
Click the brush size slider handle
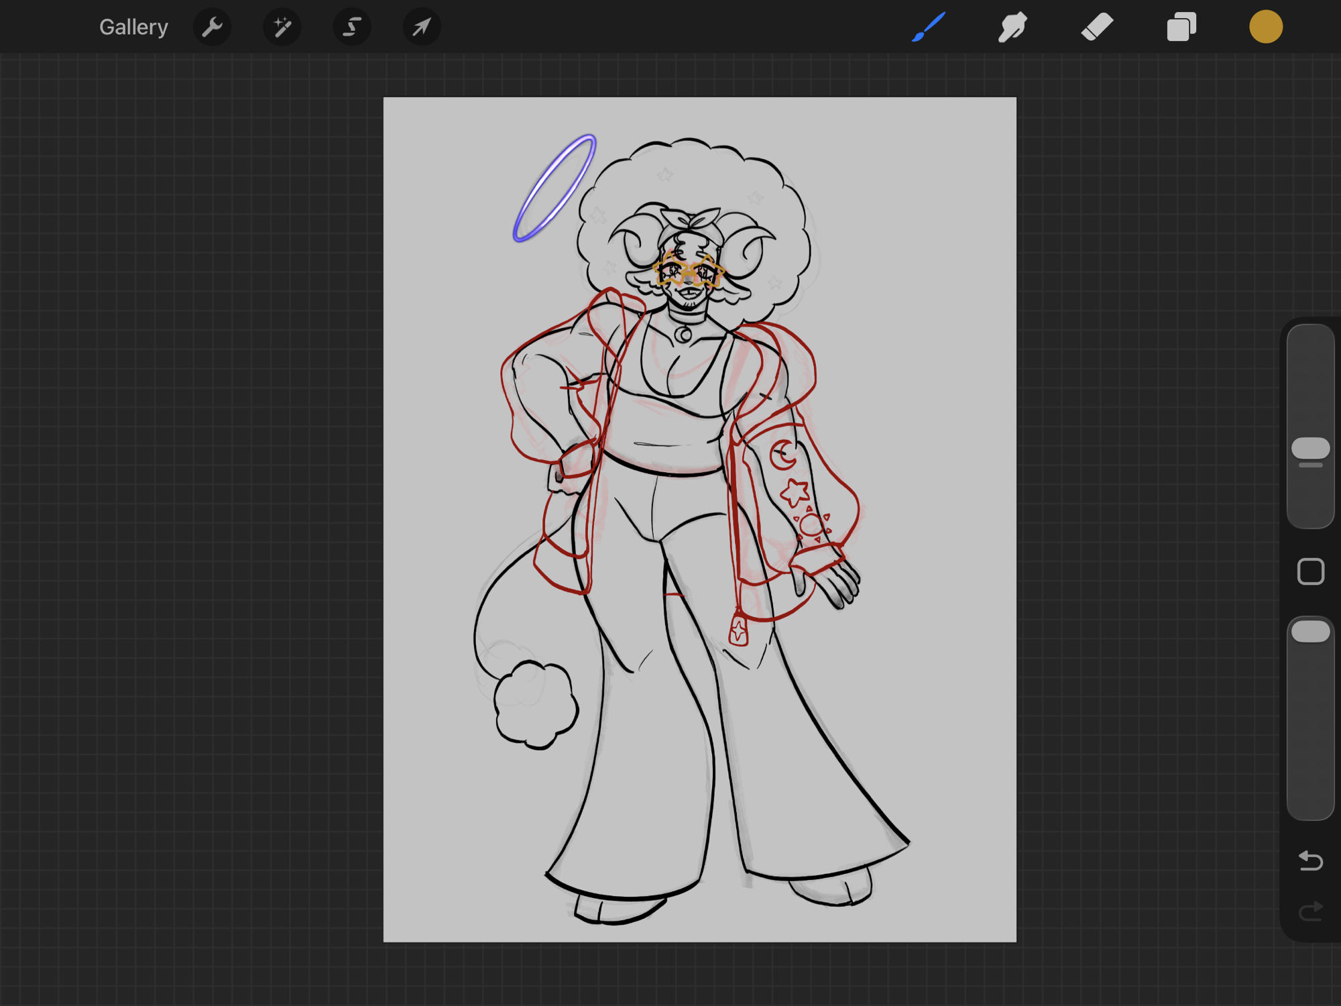(x=1310, y=449)
